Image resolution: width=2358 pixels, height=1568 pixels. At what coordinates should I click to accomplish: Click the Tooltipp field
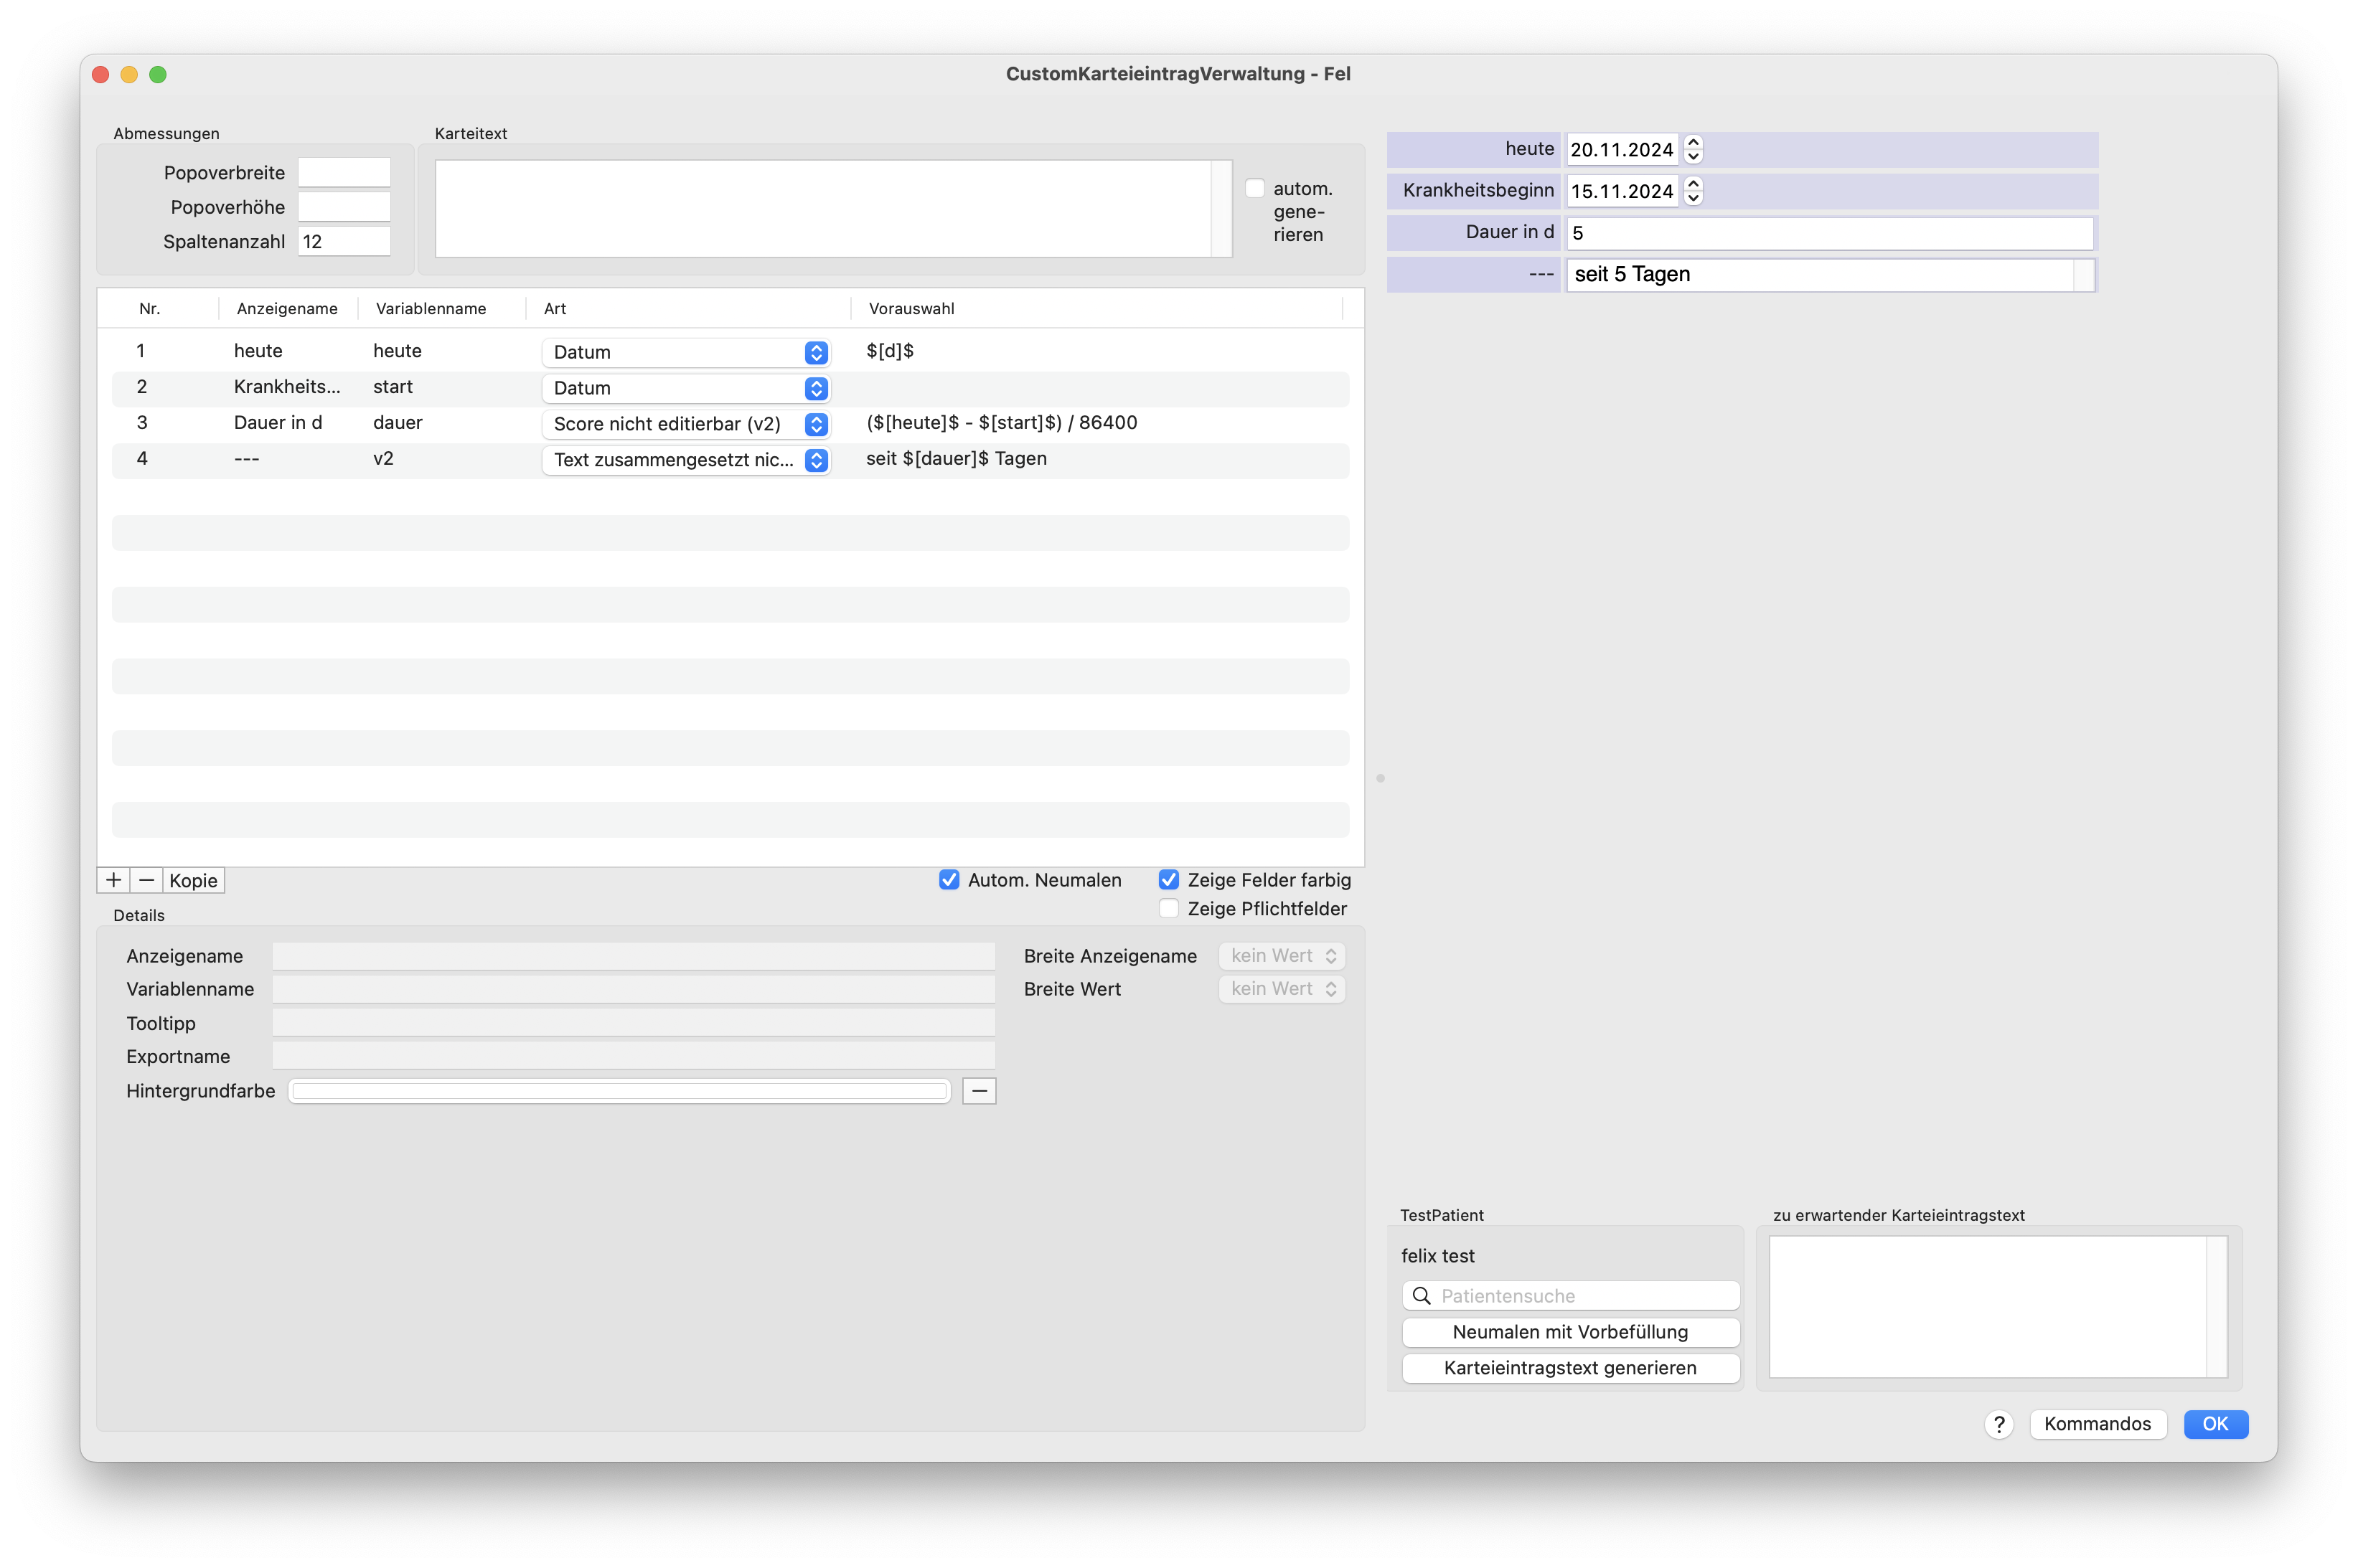pyautogui.click(x=633, y=1023)
